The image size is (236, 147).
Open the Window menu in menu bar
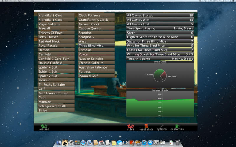(27, 1)
